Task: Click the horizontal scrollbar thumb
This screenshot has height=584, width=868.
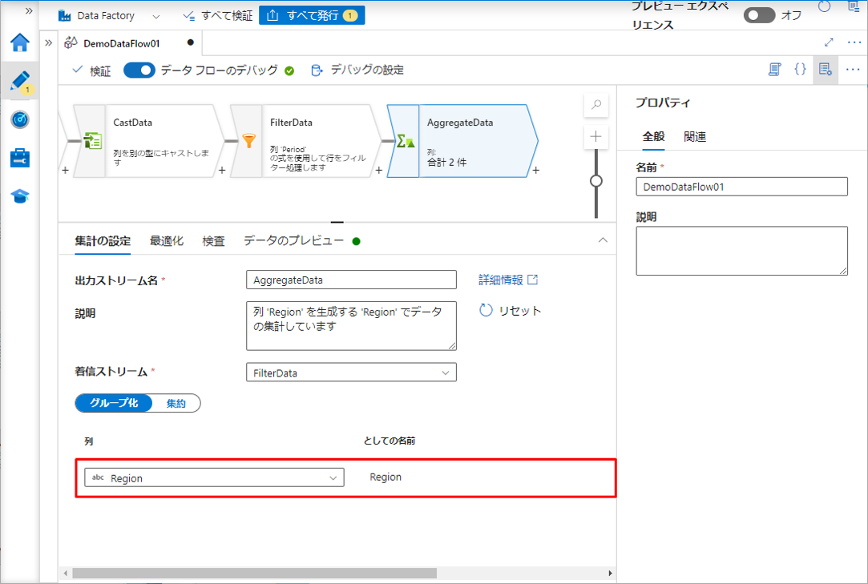Action: point(254,573)
